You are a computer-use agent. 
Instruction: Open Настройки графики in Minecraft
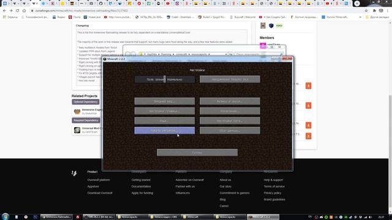165,111
